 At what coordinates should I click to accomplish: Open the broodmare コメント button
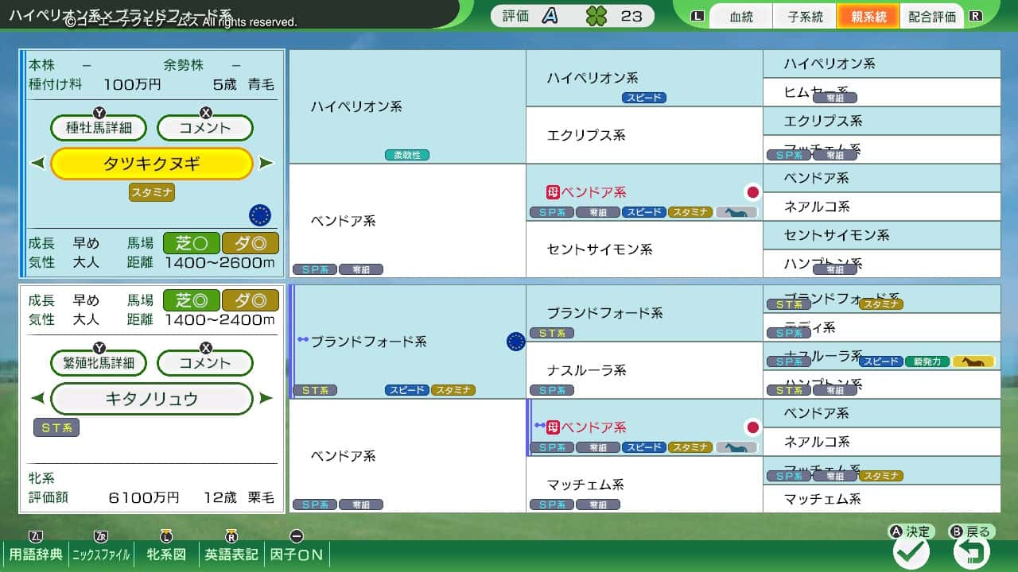(205, 363)
